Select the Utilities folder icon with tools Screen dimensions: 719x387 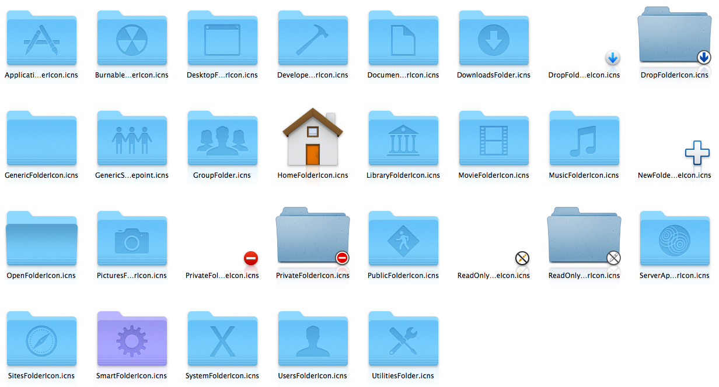(x=403, y=339)
